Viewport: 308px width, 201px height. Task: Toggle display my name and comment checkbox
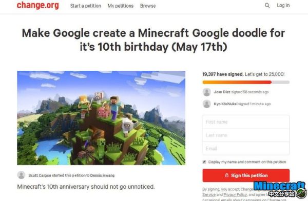[204, 162]
